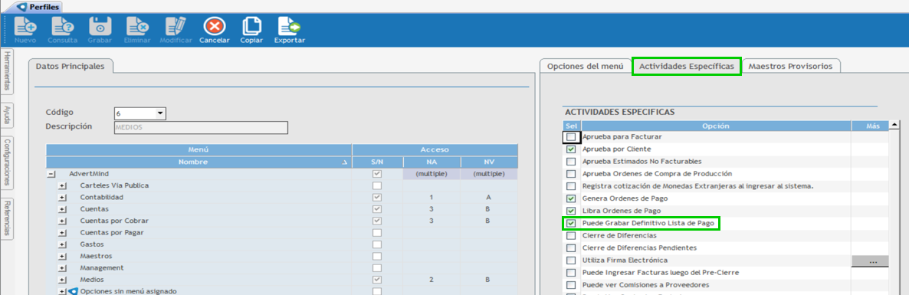Select the Datos Principales tab
This screenshot has width=909, height=295.
tap(70, 67)
